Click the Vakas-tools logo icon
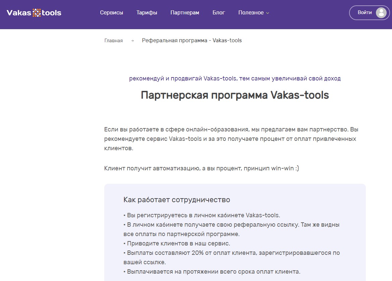 tap(37, 13)
